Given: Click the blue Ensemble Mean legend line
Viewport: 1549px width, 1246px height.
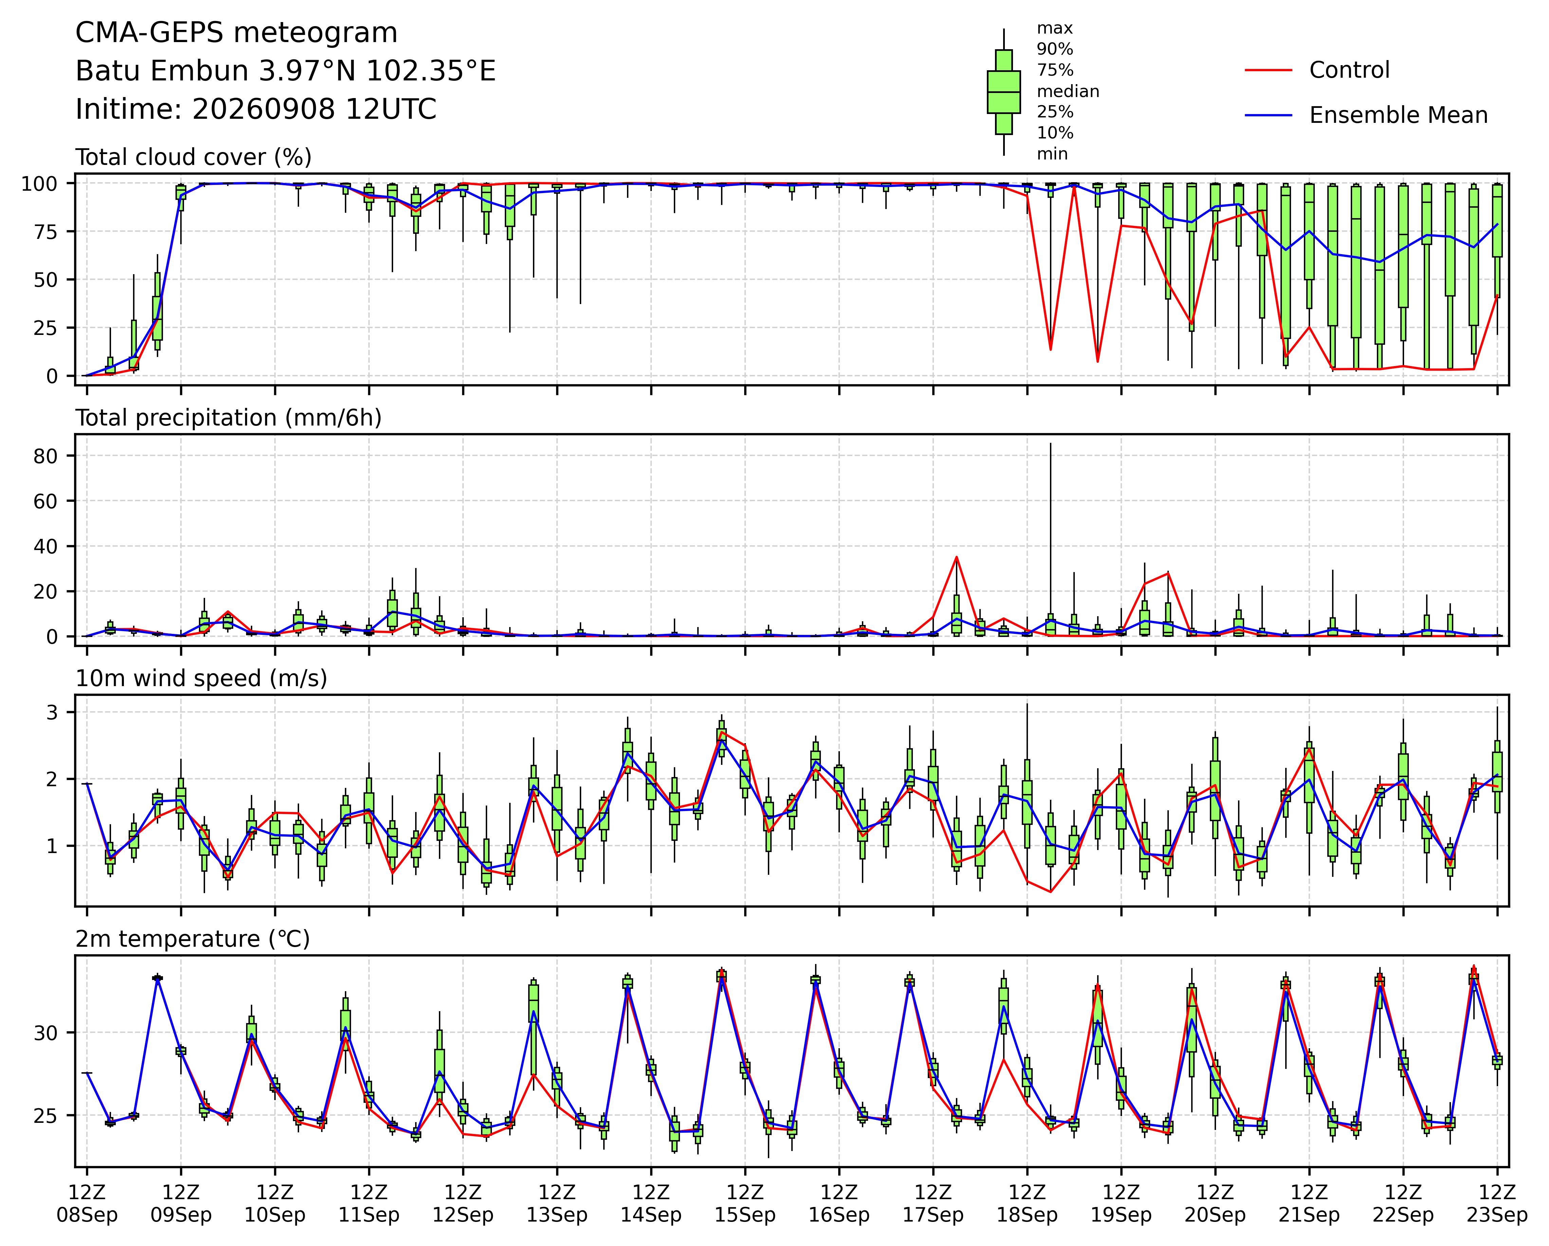Looking at the screenshot, I should [x=1269, y=116].
